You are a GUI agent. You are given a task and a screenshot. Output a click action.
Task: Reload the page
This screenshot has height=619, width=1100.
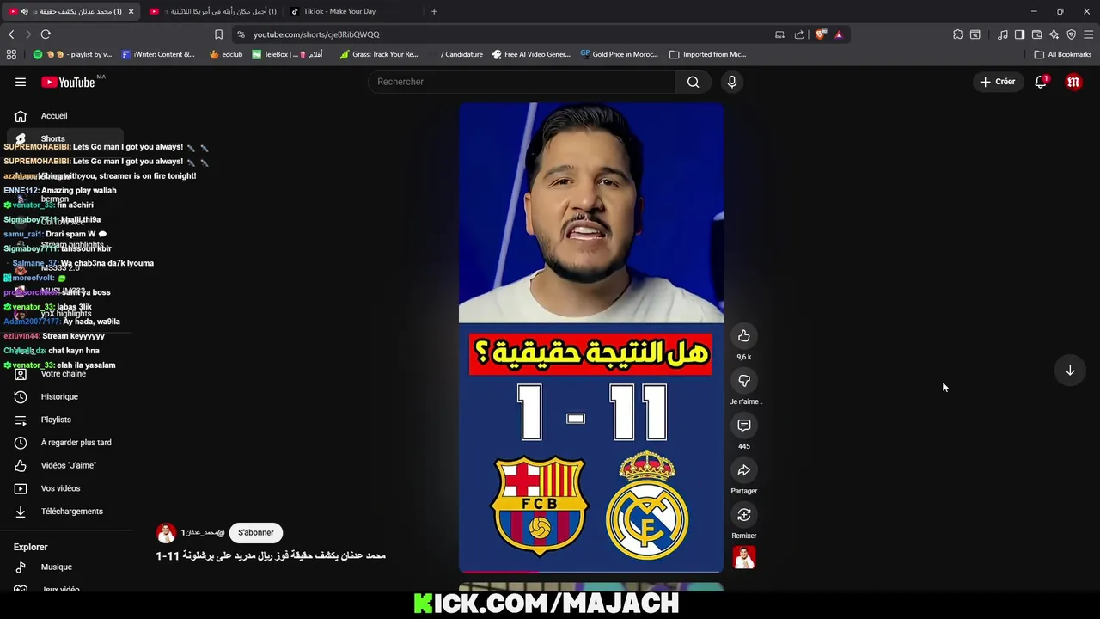point(46,34)
